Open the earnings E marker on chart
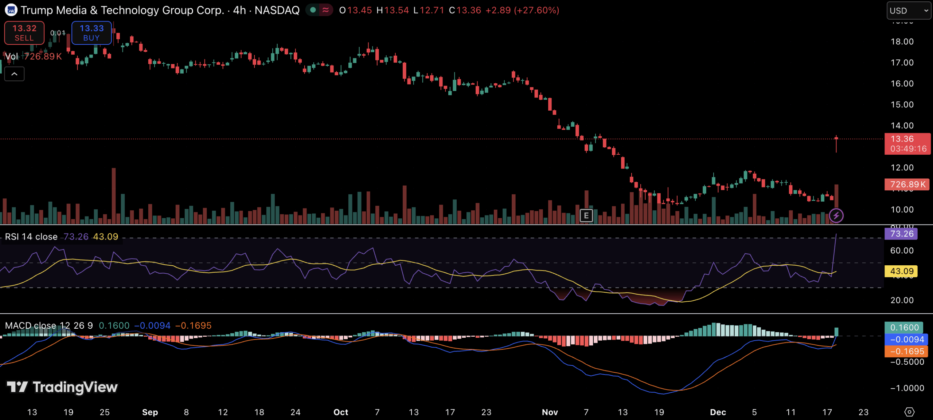The image size is (933, 420). [x=586, y=215]
